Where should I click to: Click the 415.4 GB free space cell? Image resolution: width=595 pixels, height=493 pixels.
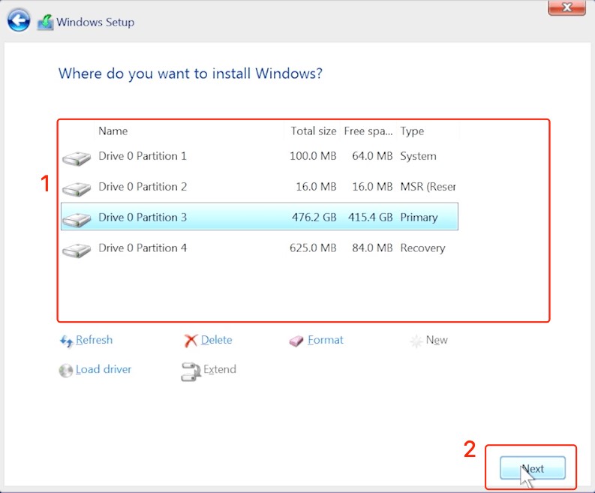coord(371,217)
